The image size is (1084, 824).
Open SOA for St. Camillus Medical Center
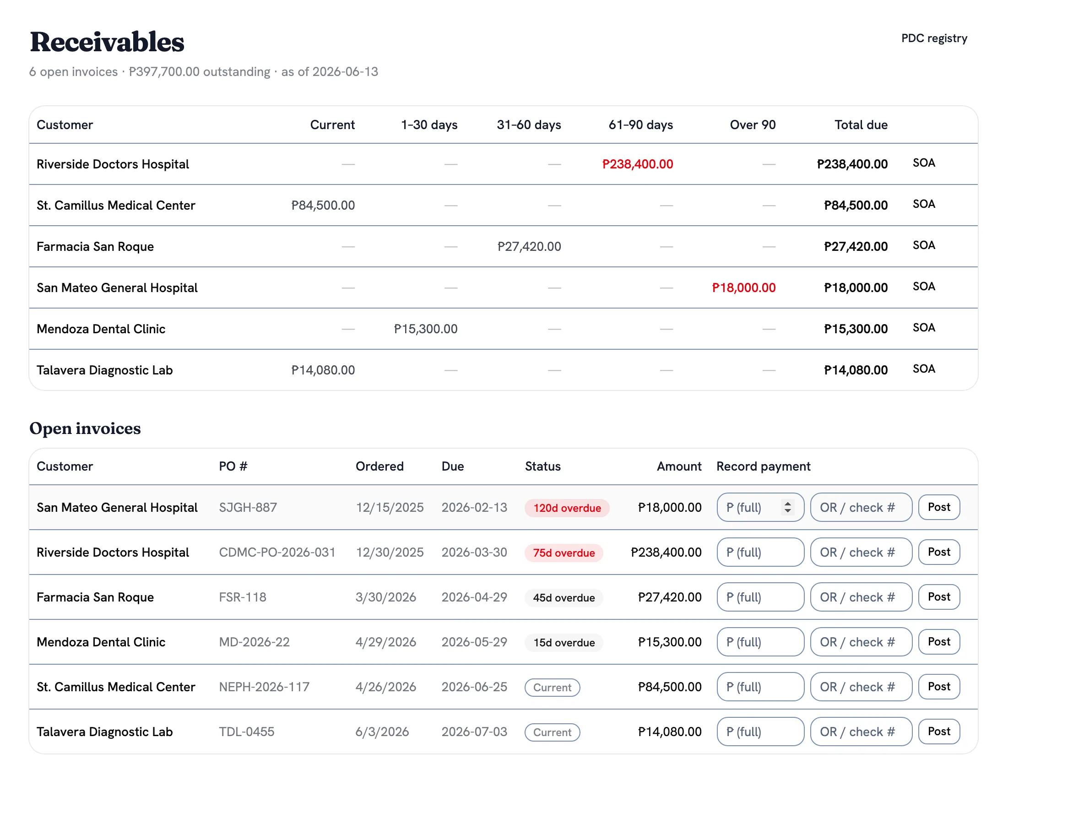923,204
